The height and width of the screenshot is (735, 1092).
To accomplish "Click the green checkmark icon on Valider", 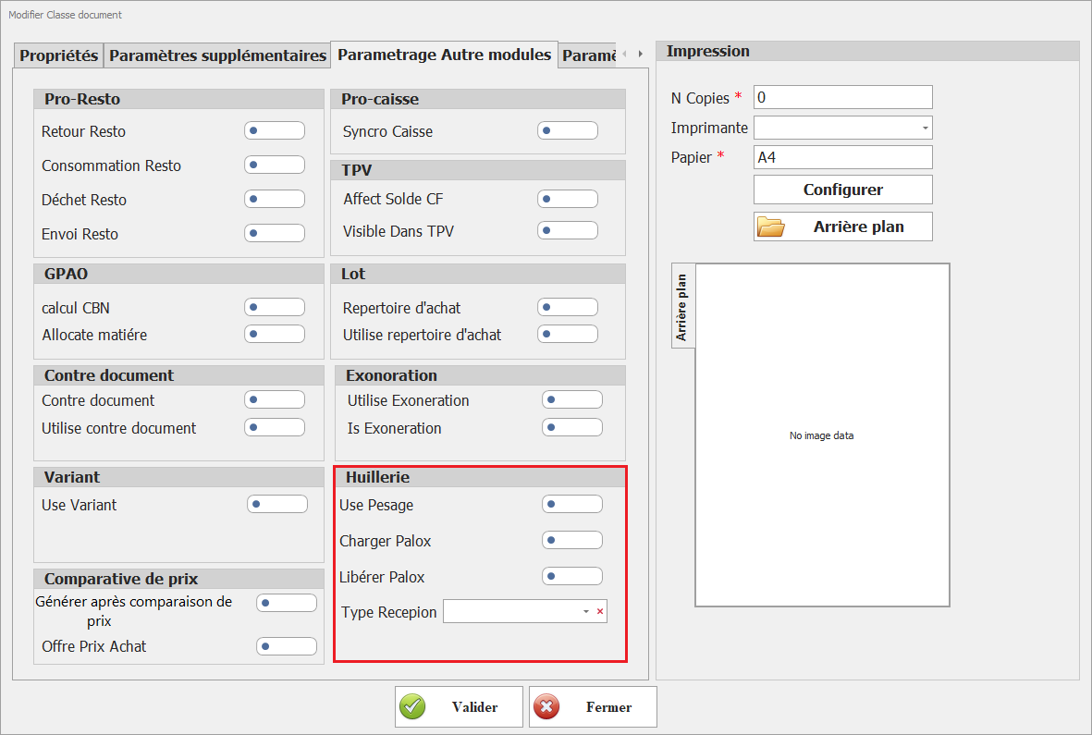I will click(412, 707).
